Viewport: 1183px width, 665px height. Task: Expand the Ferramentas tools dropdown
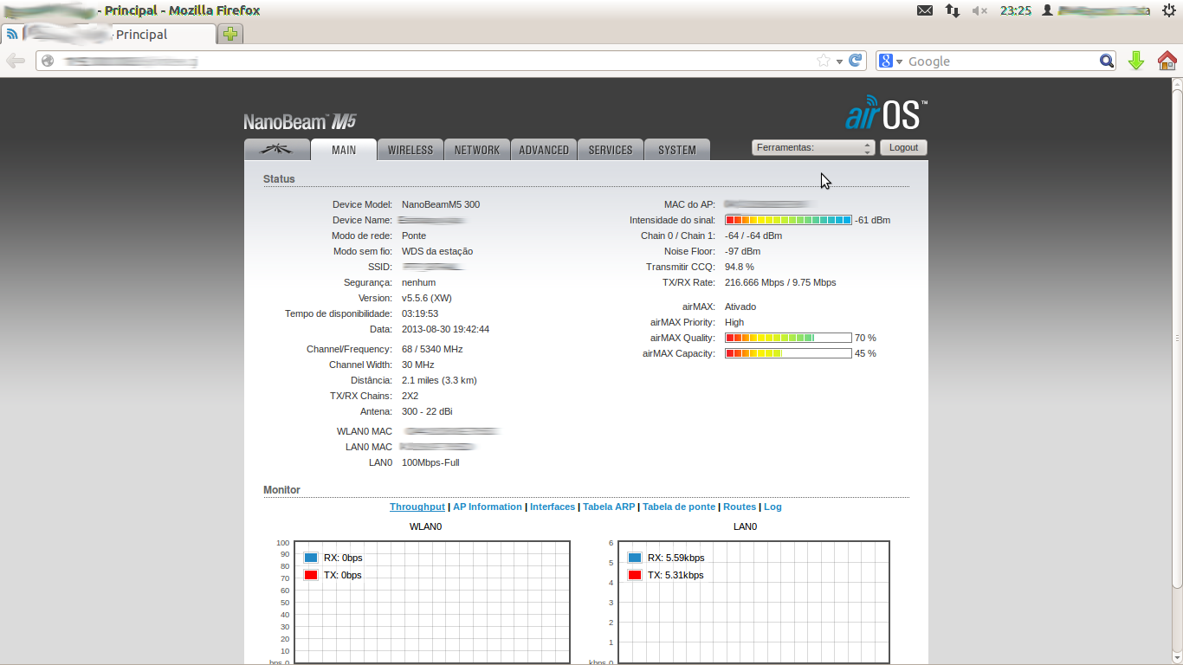click(813, 148)
